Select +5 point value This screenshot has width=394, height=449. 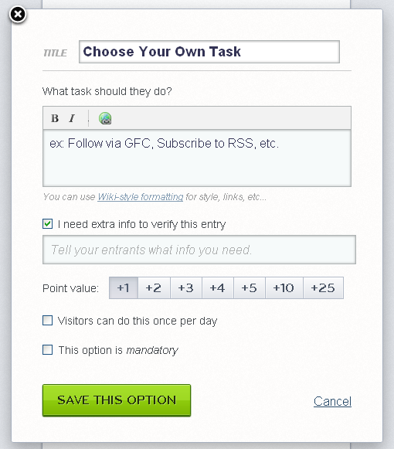pos(250,287)
